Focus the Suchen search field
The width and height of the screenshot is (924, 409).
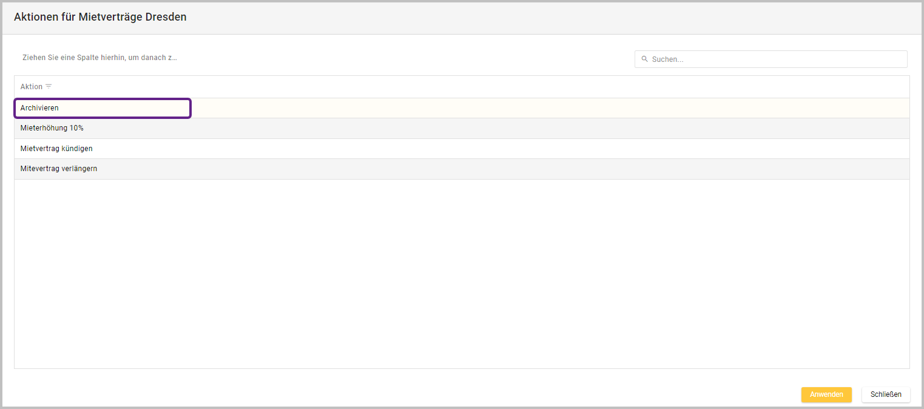tap(777, 59)
